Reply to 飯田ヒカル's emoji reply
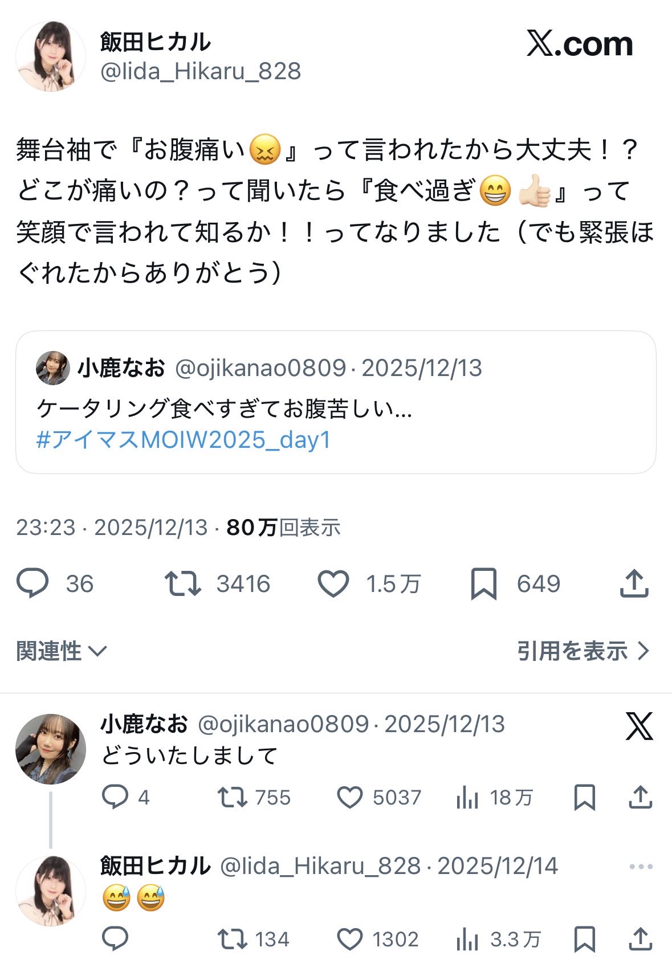This screenshot has height=972, width=672. pos(115,939)
